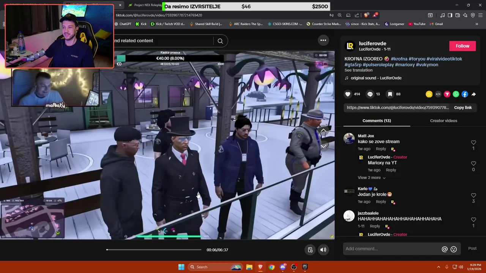Viewport: 486px width, 273px height.
Task: Click the luciferovde profile avatar
Action: coord(350,46)
